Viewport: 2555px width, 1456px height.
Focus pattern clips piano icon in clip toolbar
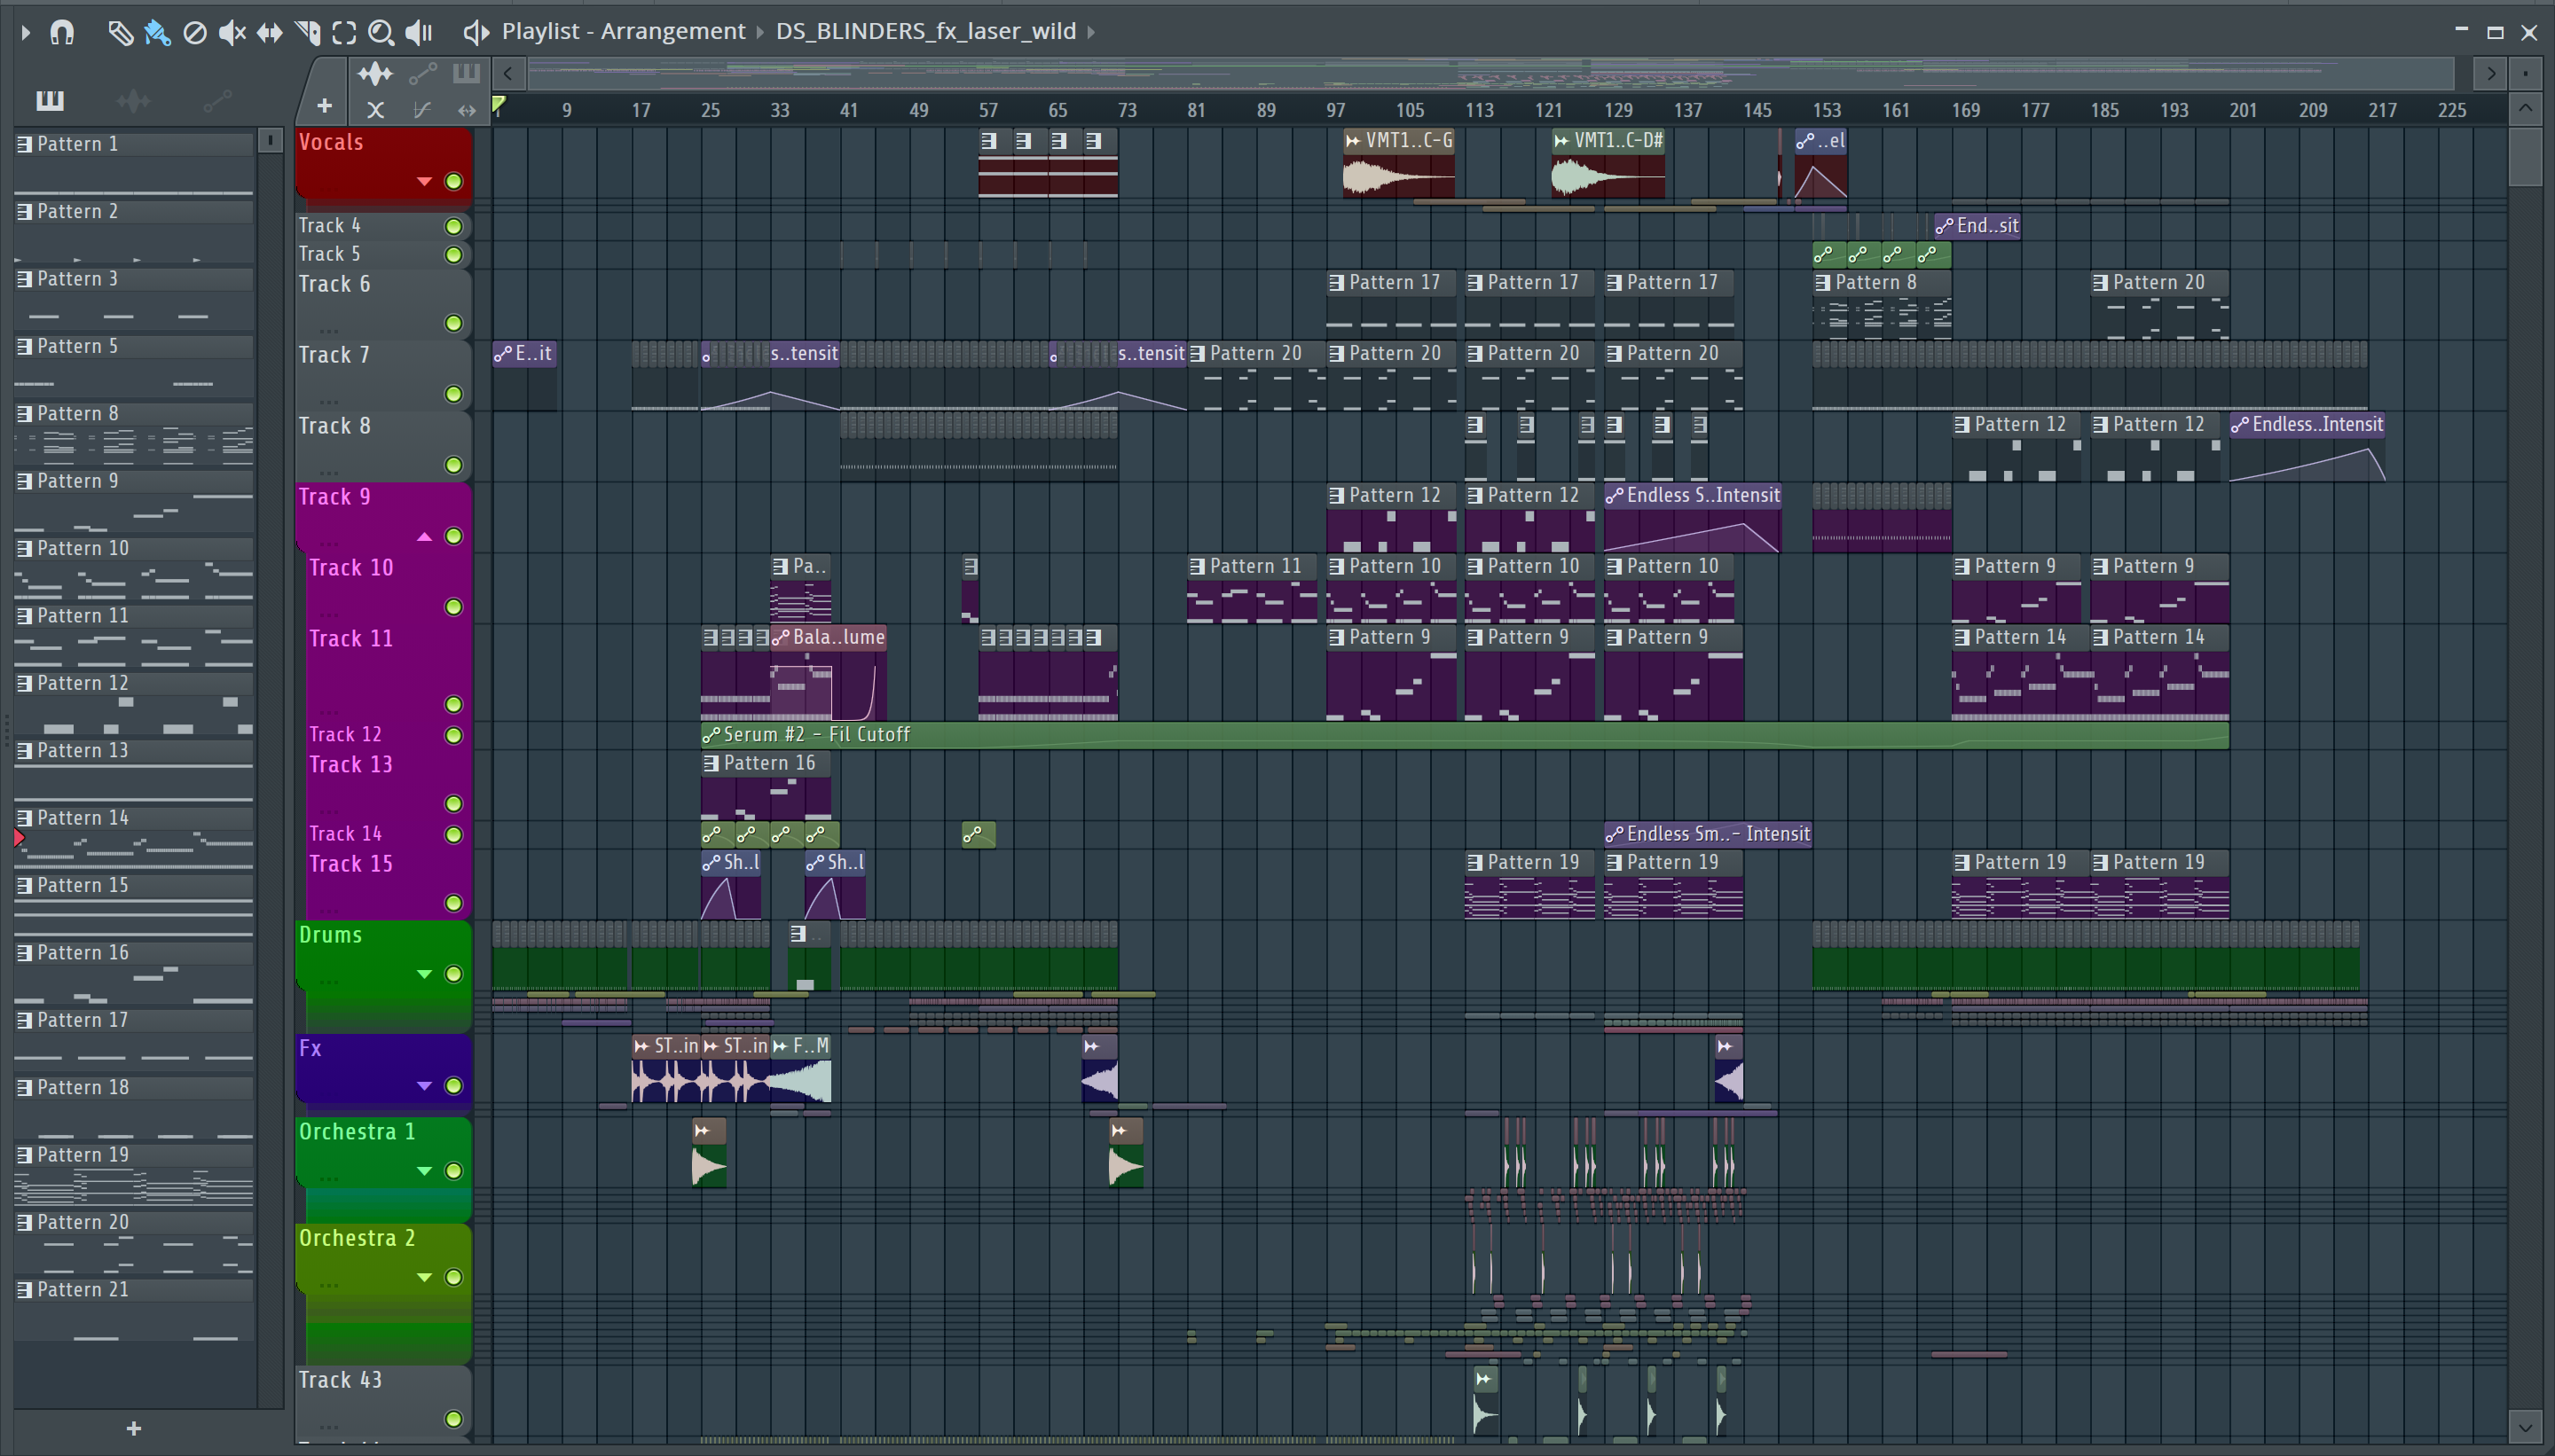(x=466, y=73)
